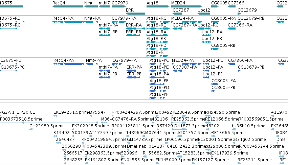Select the CG13679 gene label

pos(247,10)
